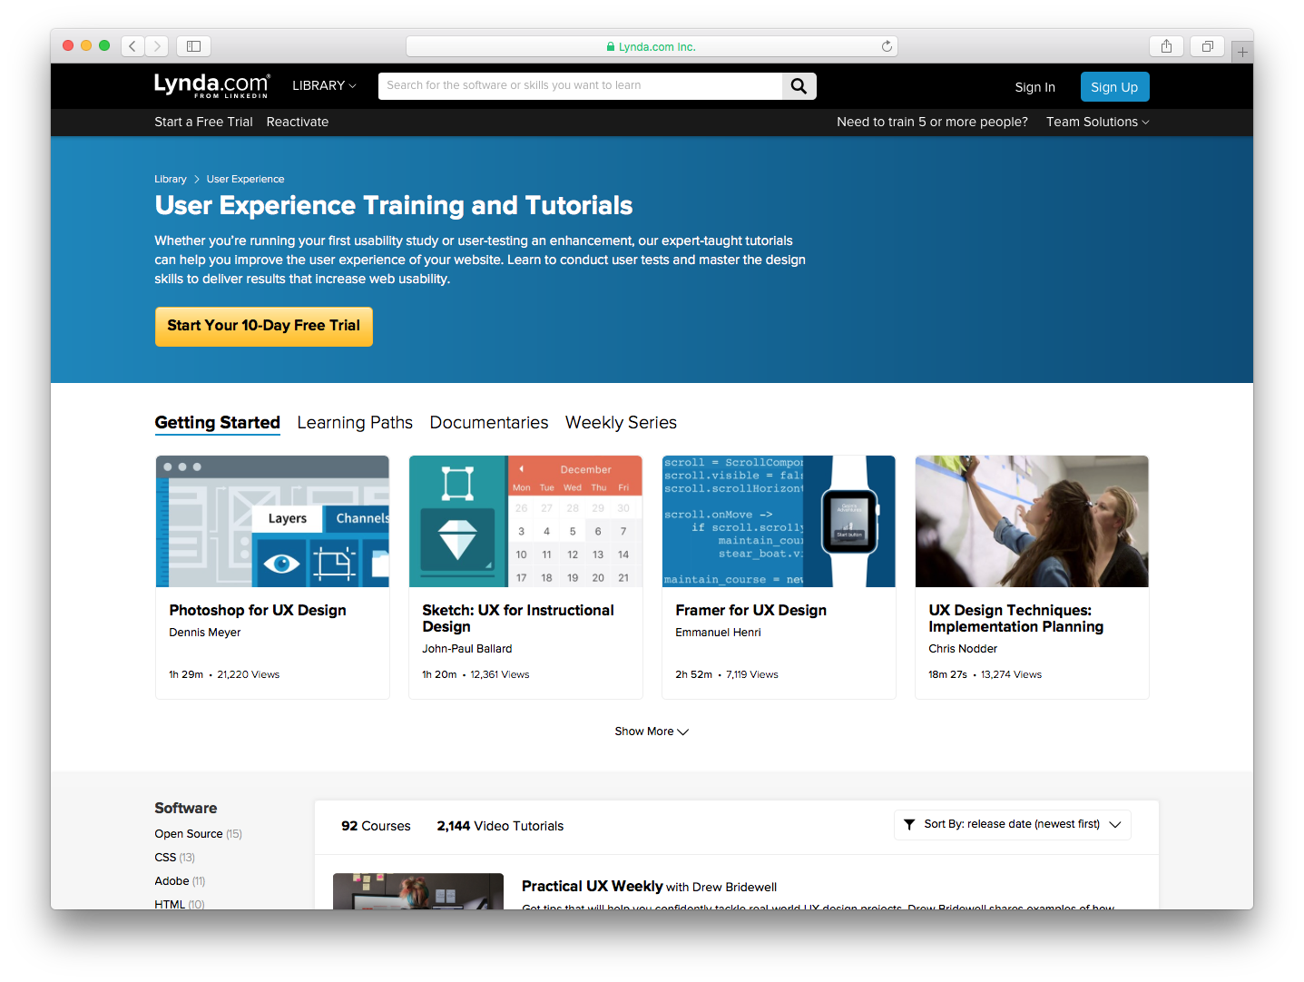Click Sketch: UX for Instructional Design title
This screenshot has width=1304, height=982.
(518, 619)
